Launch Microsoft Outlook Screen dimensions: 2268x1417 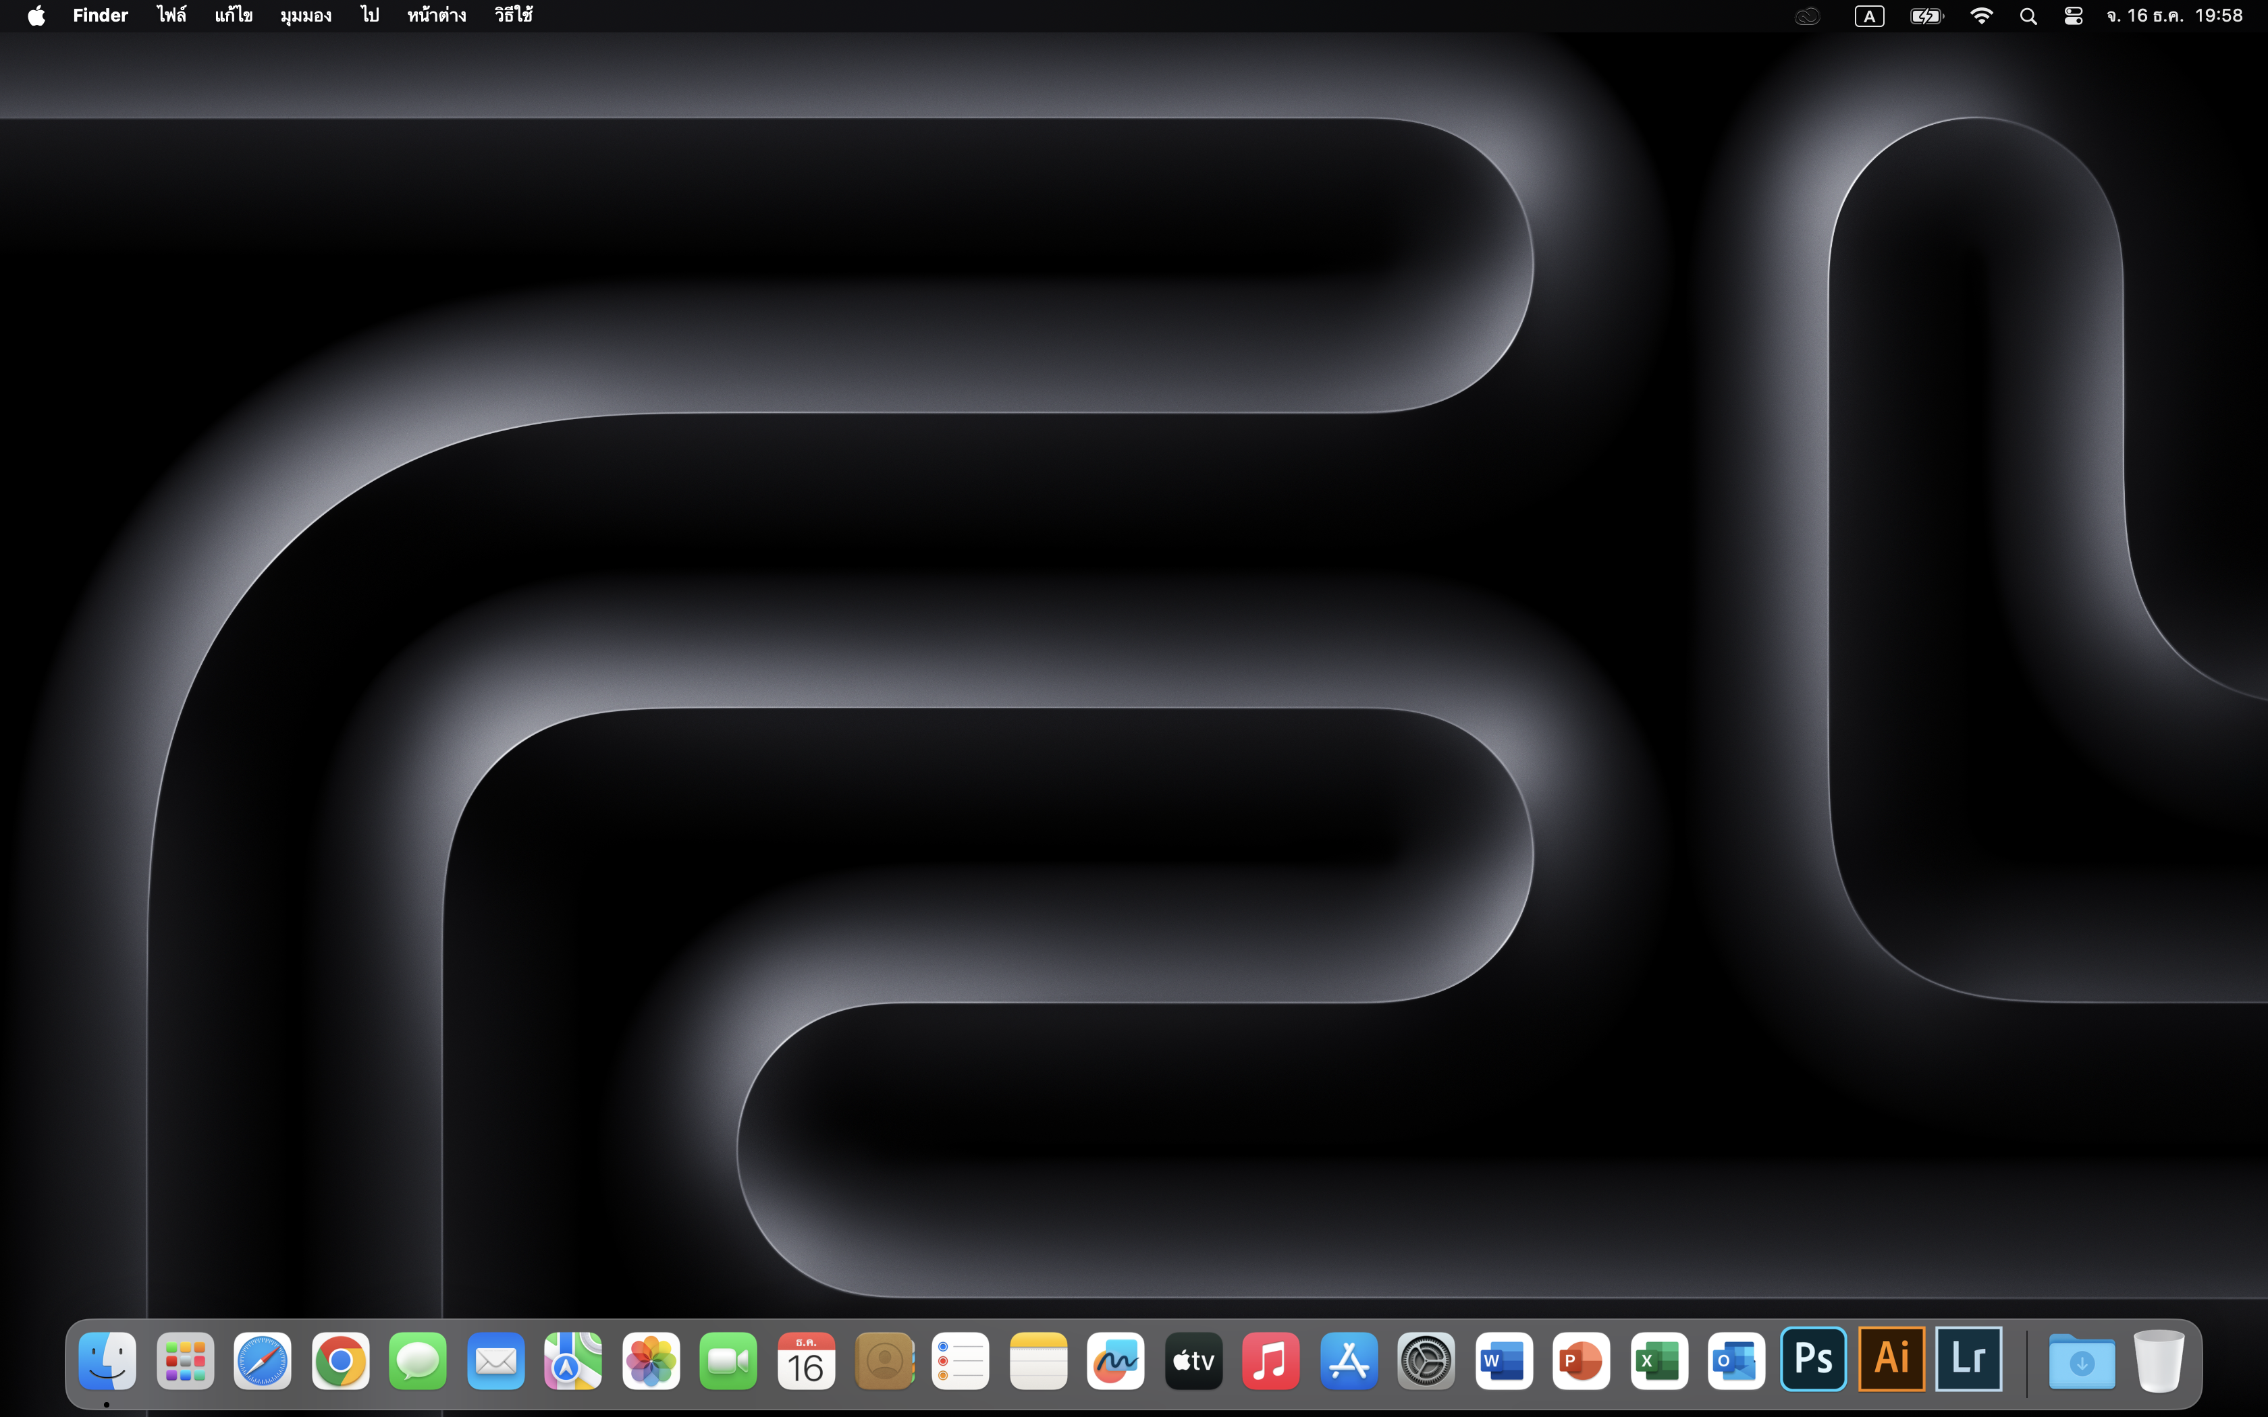pyautogui.click(x=1737, y=1360)
